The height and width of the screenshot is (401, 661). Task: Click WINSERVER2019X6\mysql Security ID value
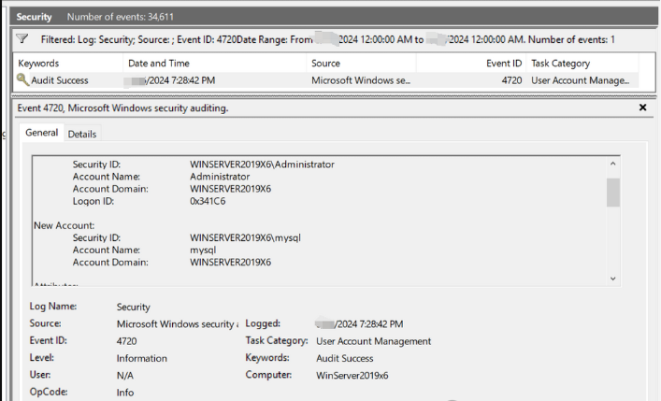coord(245,237)
